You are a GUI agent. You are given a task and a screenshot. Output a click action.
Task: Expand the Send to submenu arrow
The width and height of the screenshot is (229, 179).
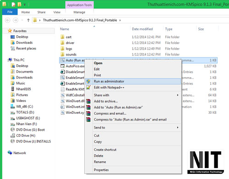(178, 128)
